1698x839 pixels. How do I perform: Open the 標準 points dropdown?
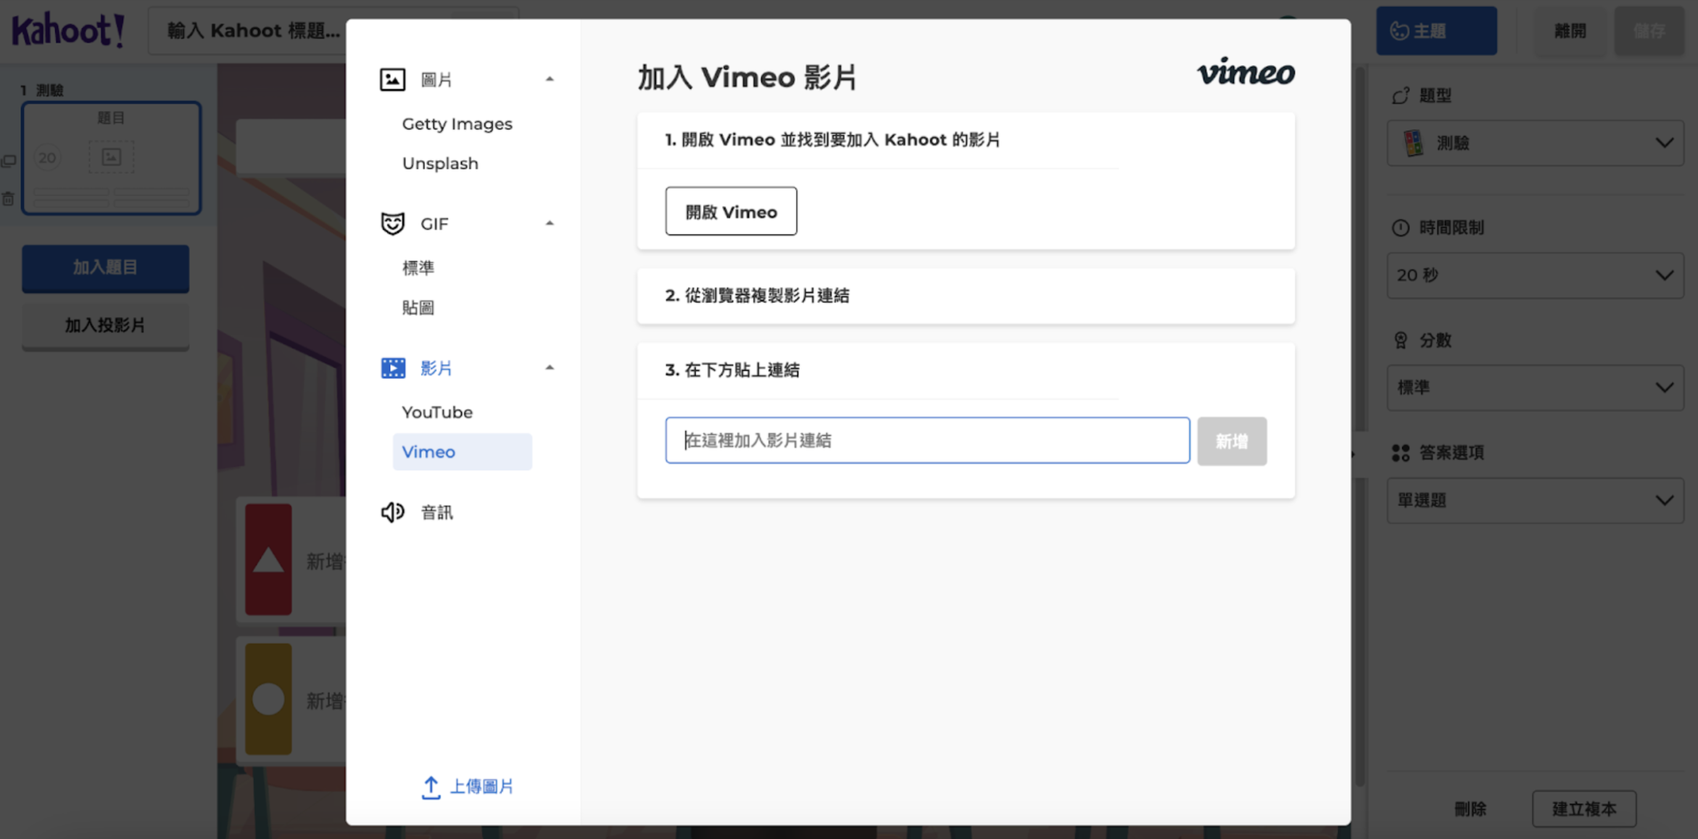(x=1535, y=388)
